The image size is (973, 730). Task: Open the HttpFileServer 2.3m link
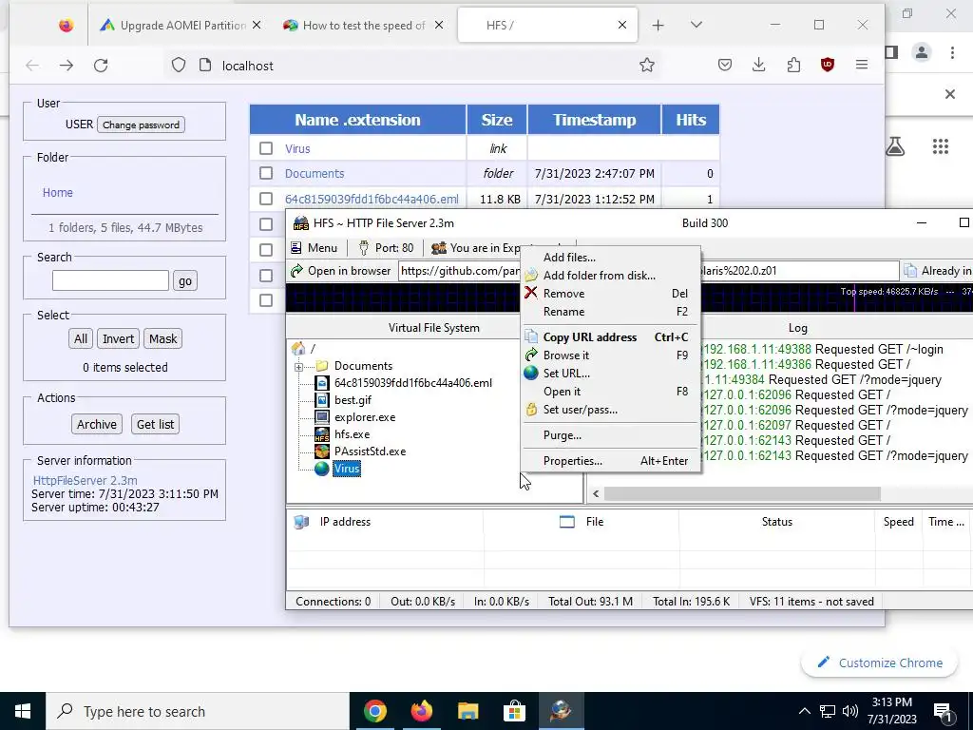[x=85, y=480]
